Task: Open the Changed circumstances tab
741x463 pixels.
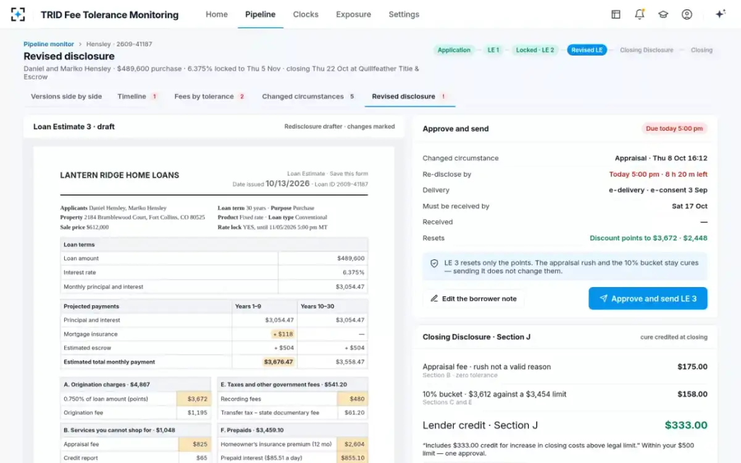Action: click(x=308, y=96)
